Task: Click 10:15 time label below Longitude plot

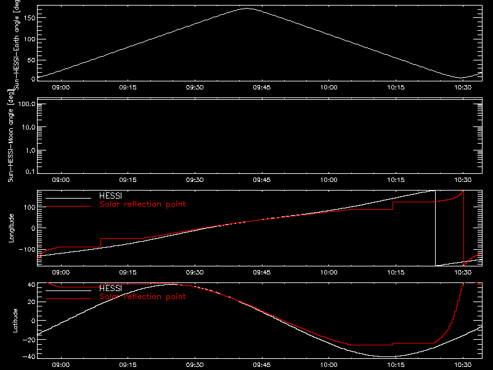Action: (x=396, y=273)
